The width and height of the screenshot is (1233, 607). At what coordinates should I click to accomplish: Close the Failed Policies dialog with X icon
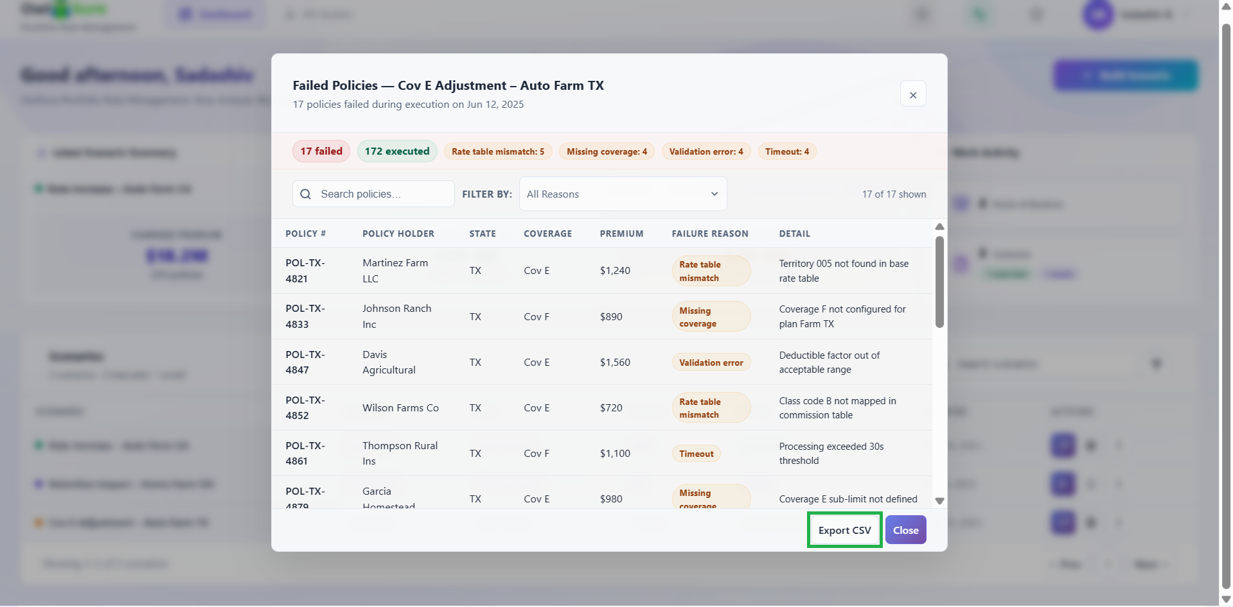click(913, 94)
